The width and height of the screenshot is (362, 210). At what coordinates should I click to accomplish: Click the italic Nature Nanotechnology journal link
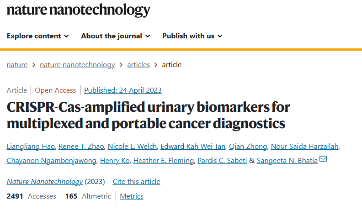tap(45, 182)
